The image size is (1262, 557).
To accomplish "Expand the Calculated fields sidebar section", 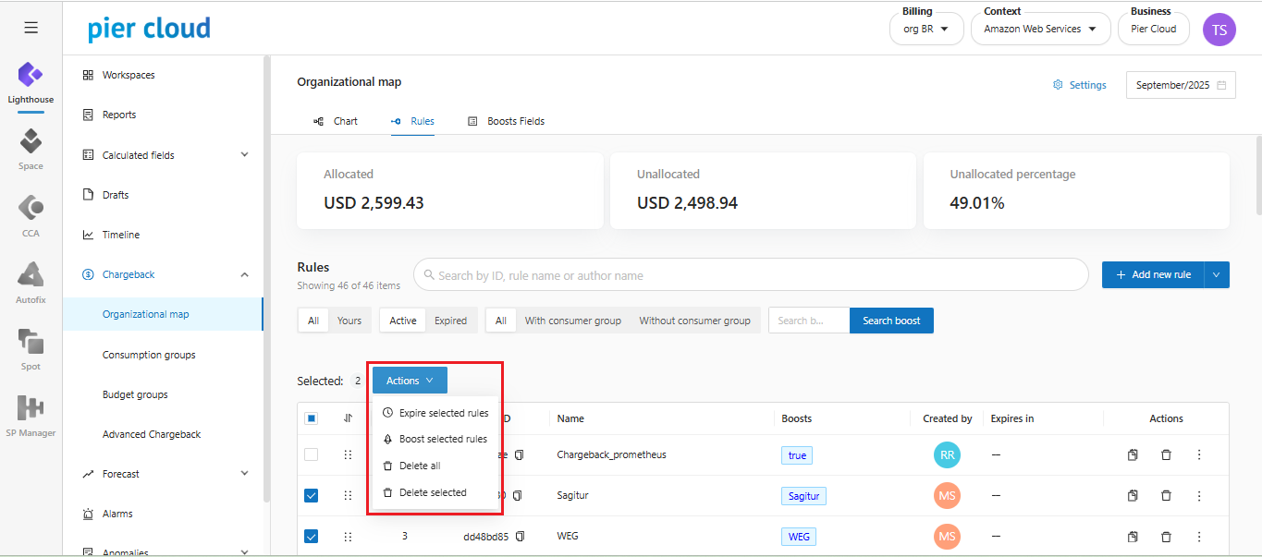I will click(x=244, y=155).
